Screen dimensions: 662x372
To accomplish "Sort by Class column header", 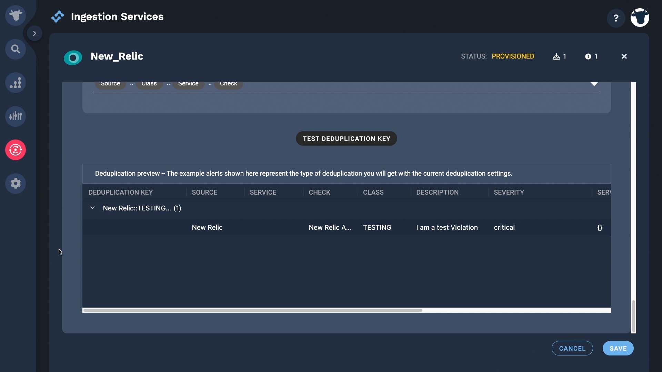I will point(373,192).
